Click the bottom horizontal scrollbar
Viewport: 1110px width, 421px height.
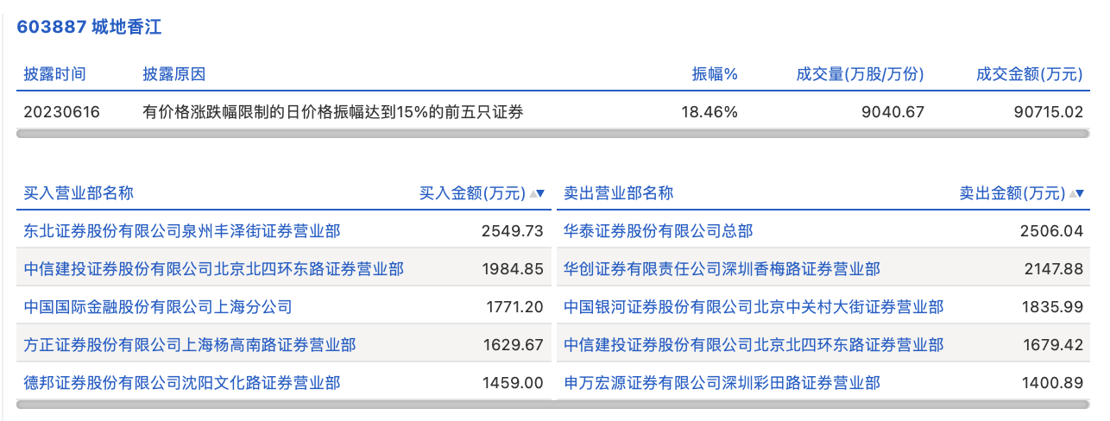[x=552, y=405]
